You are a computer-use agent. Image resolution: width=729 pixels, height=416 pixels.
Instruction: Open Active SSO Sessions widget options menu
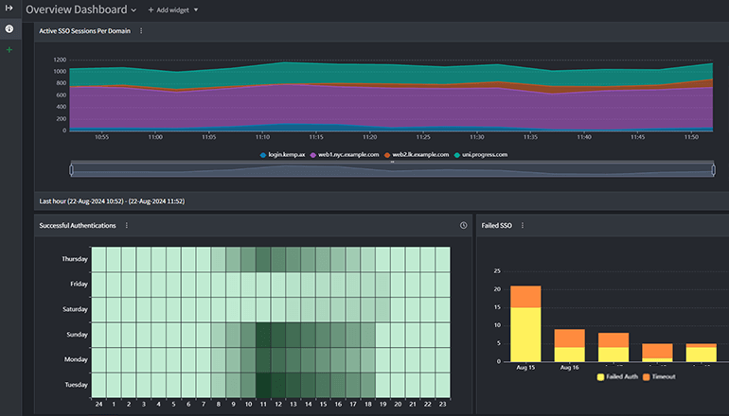point(141,31)
